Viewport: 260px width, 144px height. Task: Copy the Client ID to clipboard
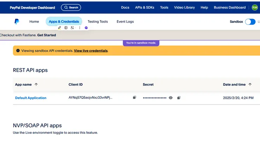click(x=134, y=98)
